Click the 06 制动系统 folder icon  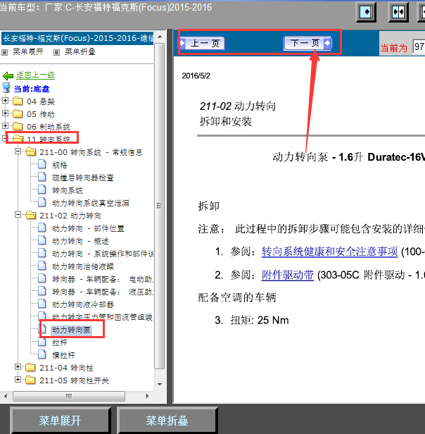[18, 127]
